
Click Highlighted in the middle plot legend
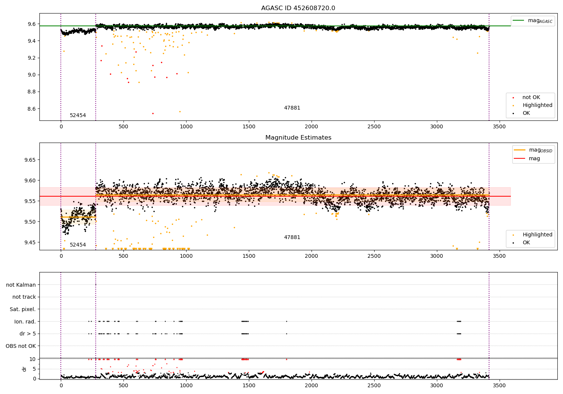coord(537,235)
